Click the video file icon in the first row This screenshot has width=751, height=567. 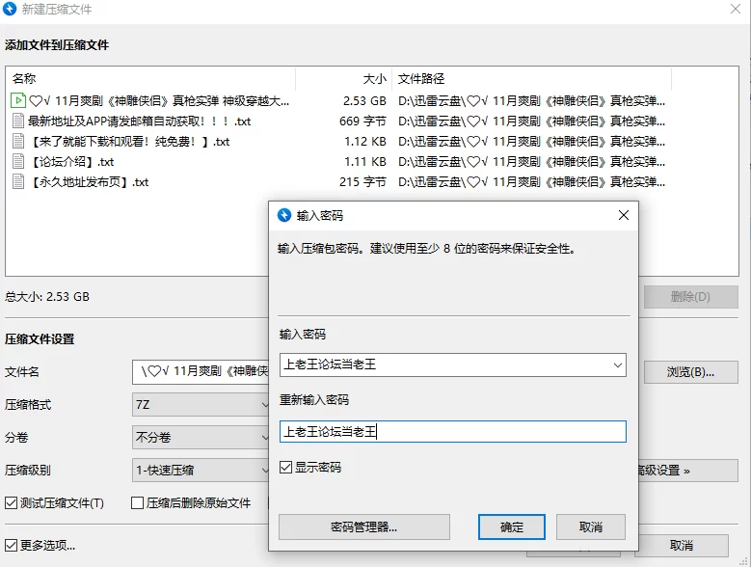17,100
